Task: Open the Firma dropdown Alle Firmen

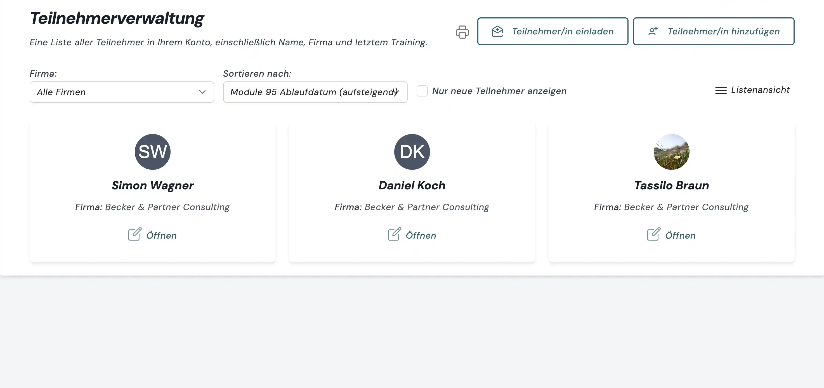Action: pyautogui.click(x=122, y=92)
